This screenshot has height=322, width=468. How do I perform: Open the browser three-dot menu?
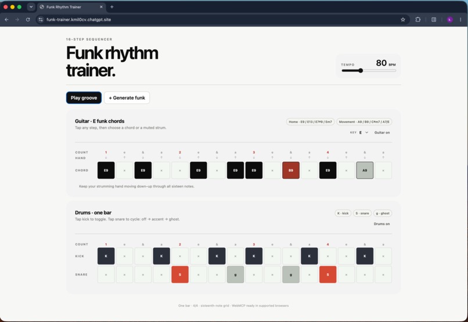click(460, 20)
